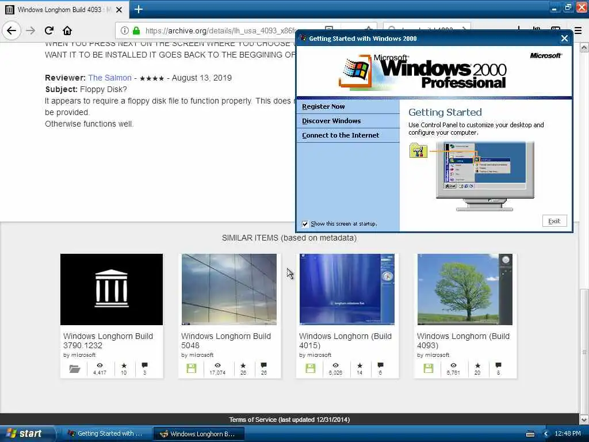Select the Windows Longhorn Build 4093 tab
The image size is (589, 442).
[x=64, y=10]
